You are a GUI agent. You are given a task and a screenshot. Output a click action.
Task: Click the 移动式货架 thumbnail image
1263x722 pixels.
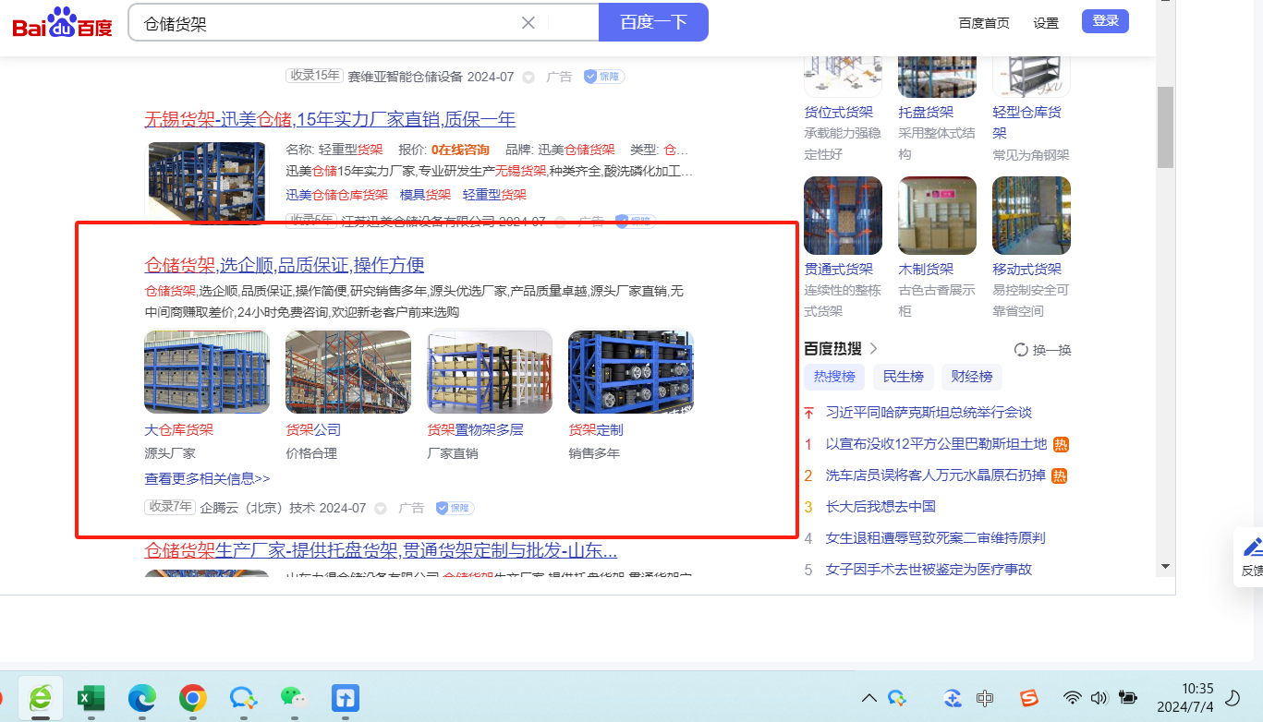[1032, 216]
